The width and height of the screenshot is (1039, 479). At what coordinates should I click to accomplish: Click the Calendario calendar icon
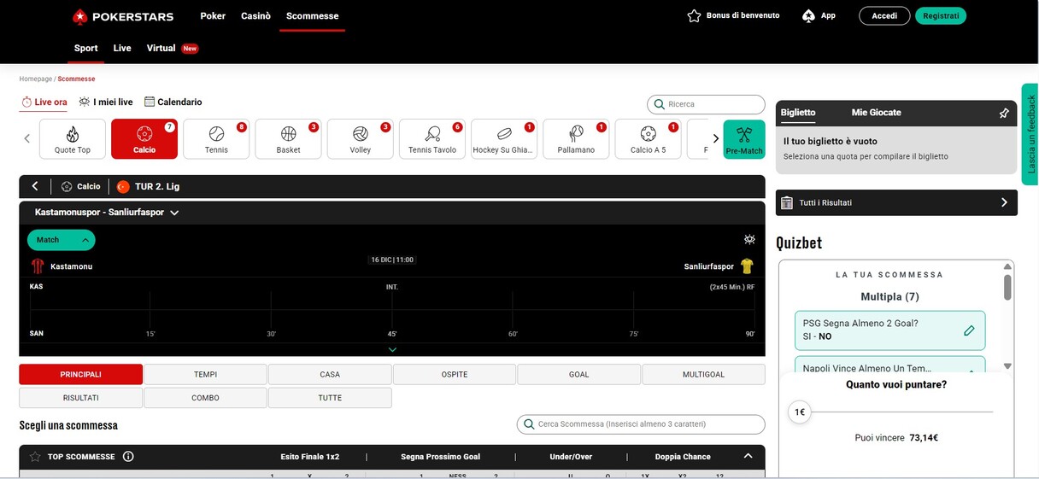click(150, 102)
